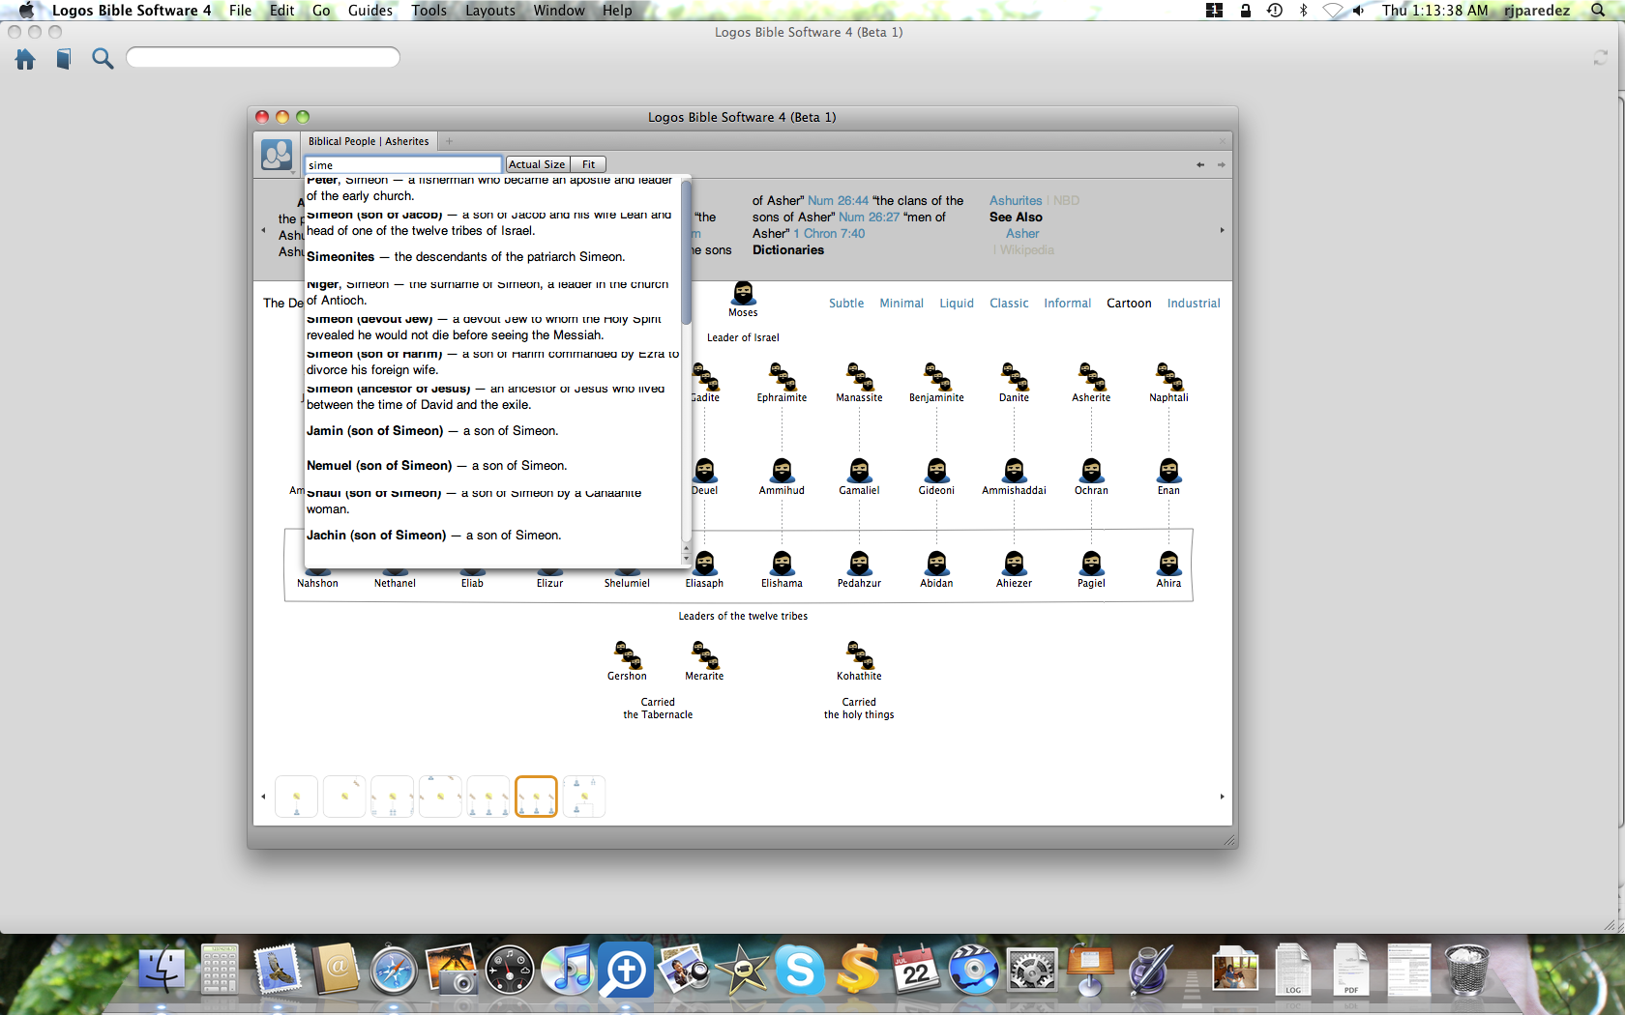The image size is (1625, 1015).
Task: Click the Gamaliel person icon
Action: (x=859, y=471)
